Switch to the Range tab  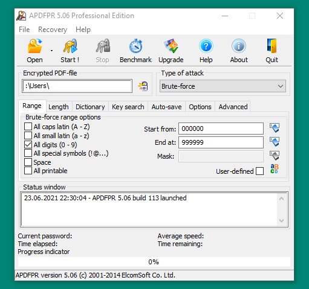click(32, 106)
